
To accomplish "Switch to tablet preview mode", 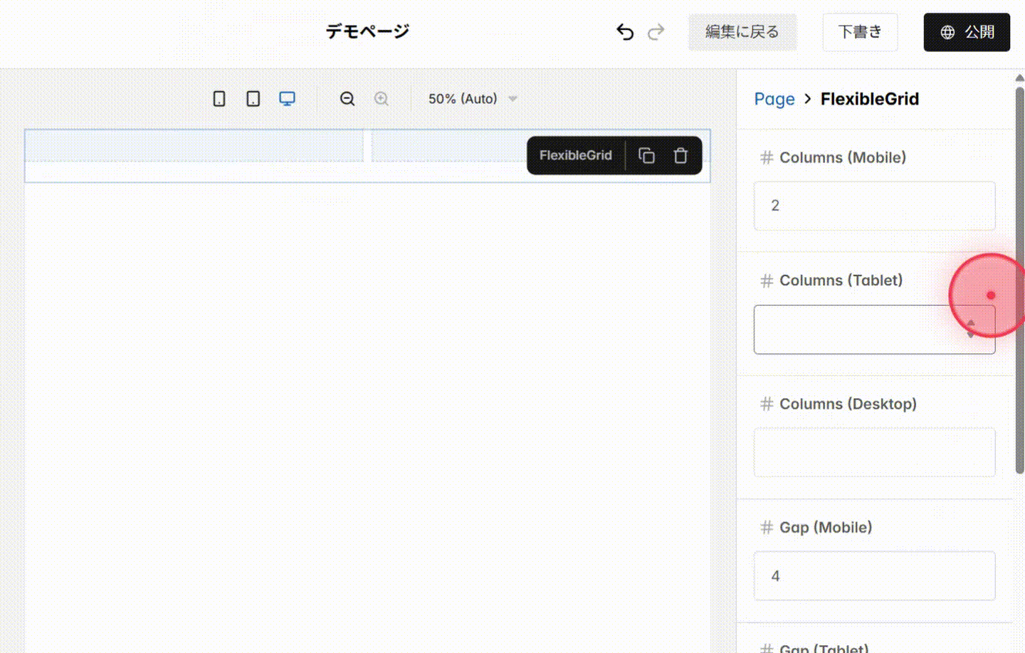I will tap(253, 98).
